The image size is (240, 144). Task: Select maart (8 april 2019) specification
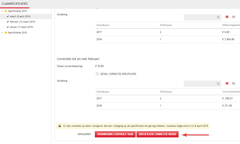click(x=20, y=16)
